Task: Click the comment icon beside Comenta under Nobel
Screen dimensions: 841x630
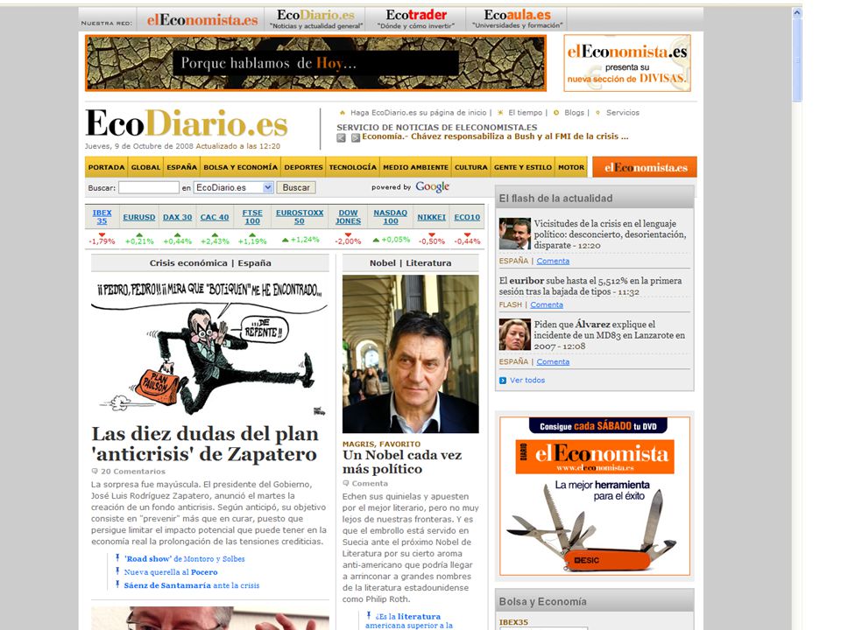Action: coord(346,483)
